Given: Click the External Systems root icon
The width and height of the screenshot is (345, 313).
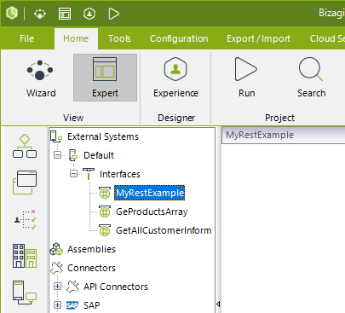Looking at the screenshot, I should tap(56, 136).
